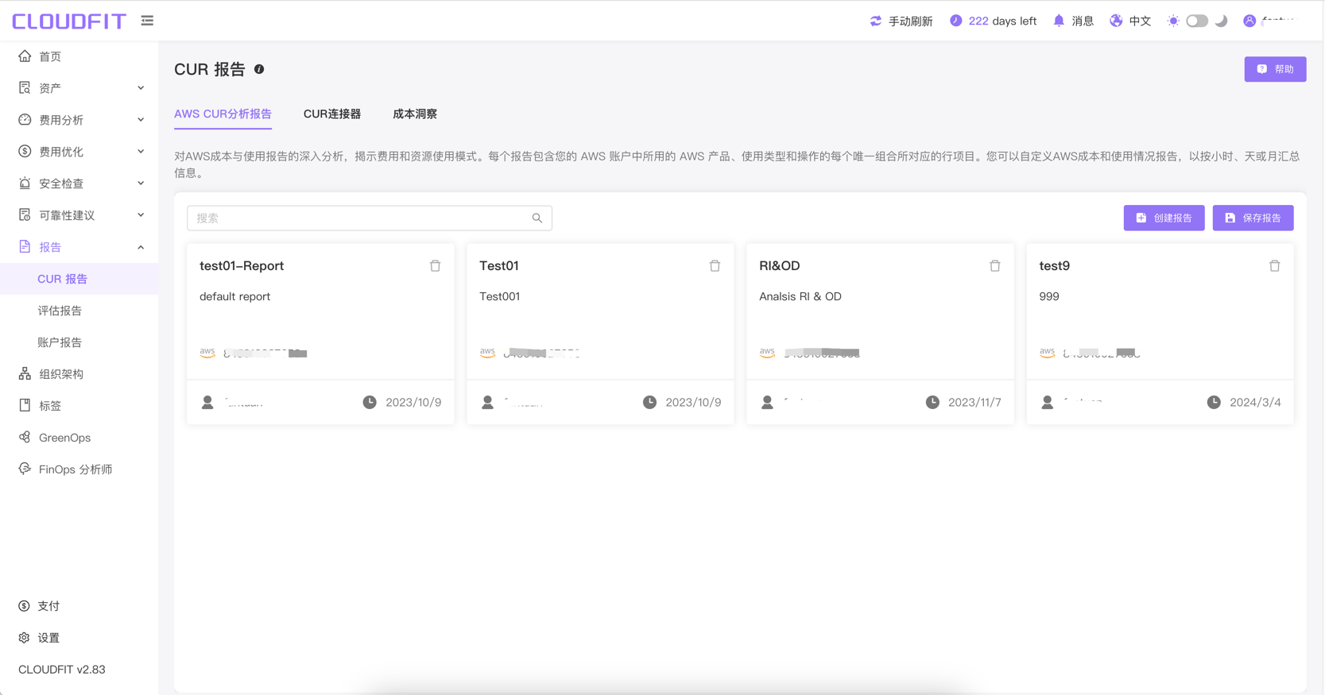Screen dimensions: 1325x695
Task: Open the RI&OD report card title
Action: tap(780, 265)
